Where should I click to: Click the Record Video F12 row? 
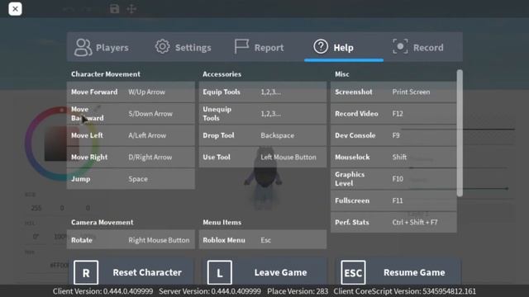point(393,114)
